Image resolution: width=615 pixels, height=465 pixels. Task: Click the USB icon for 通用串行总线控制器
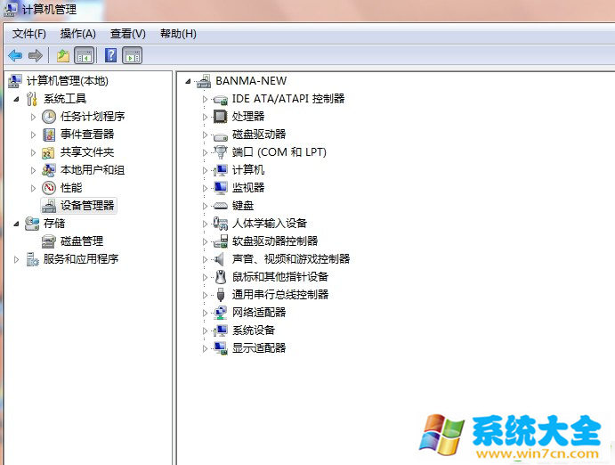[221, 294]
